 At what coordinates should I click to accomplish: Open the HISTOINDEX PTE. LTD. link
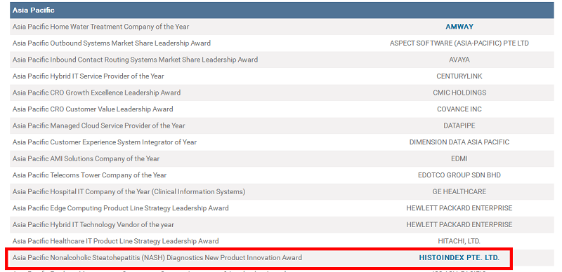coord(459,258)
